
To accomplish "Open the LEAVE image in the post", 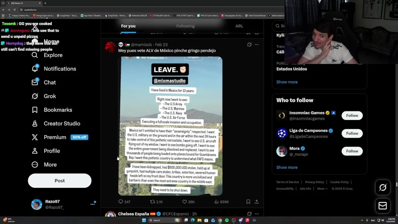I will tap(170, 126).
